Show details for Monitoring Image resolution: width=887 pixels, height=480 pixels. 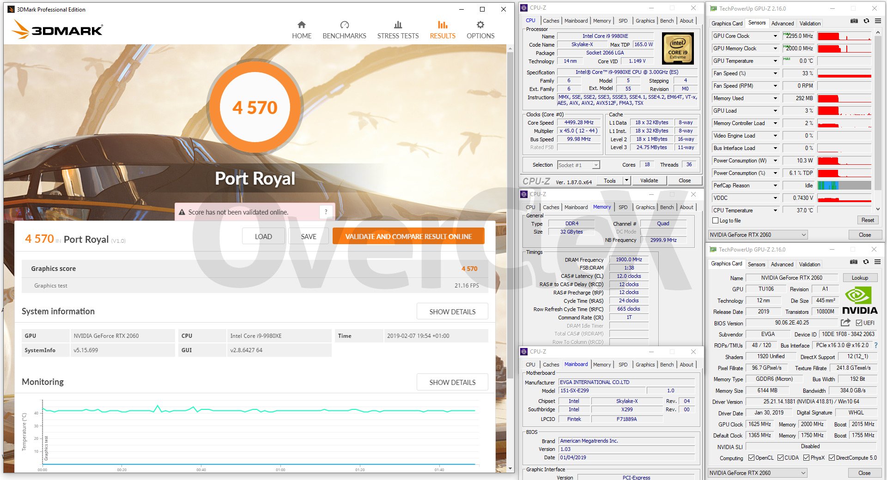pos(452,382)
